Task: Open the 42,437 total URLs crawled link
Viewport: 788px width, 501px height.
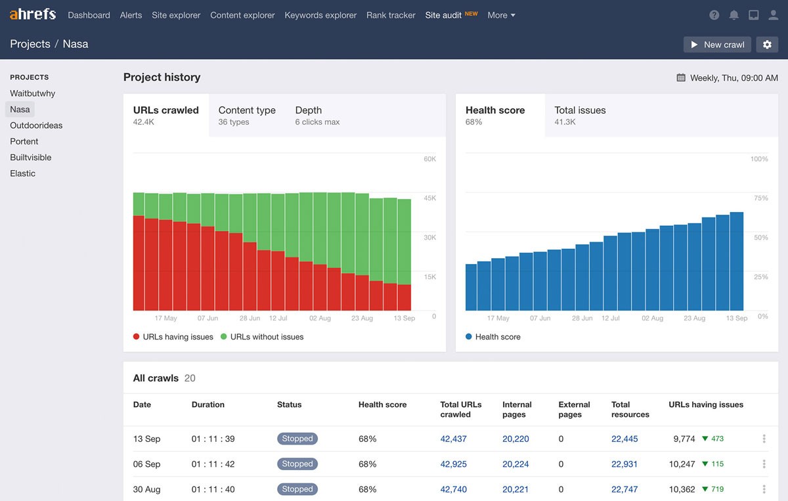Action: tap(453, 439)
